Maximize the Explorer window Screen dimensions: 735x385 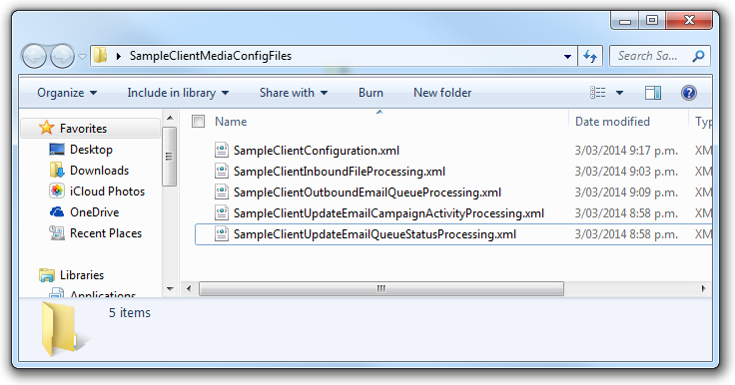(651, 21)
